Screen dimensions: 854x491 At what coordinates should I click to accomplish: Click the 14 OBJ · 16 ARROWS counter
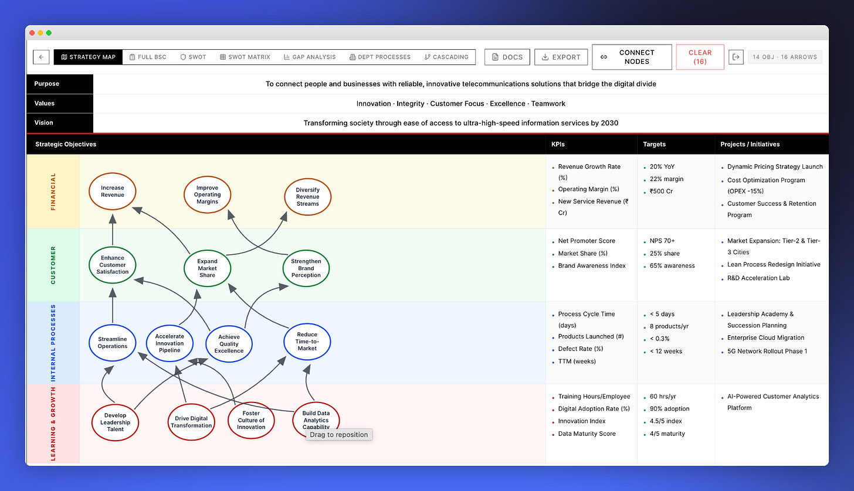pos(784,57)
